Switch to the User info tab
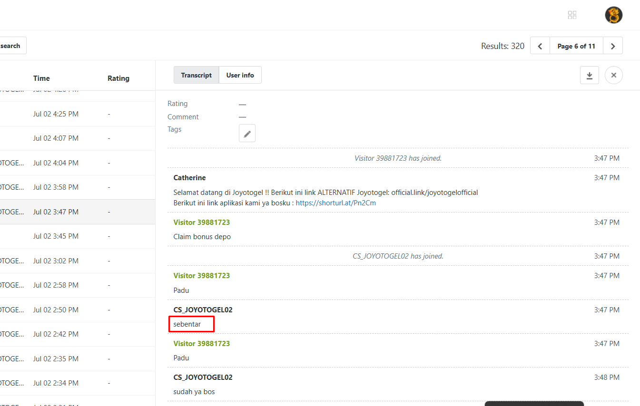 (240, 75)
